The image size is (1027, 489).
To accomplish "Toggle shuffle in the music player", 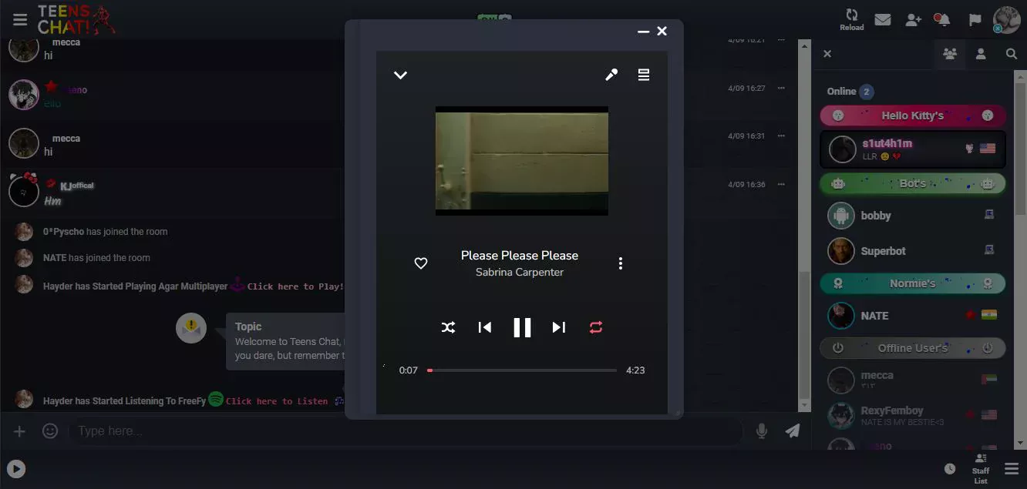I will pos(448,327).
